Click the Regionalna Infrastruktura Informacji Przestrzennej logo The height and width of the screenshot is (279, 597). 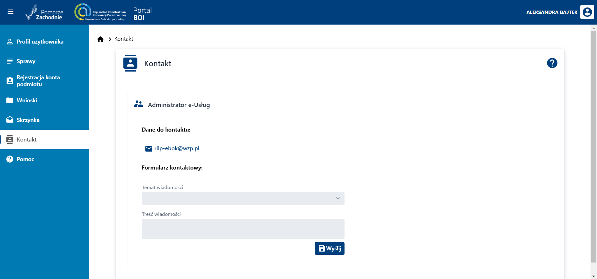coord(100,12)
